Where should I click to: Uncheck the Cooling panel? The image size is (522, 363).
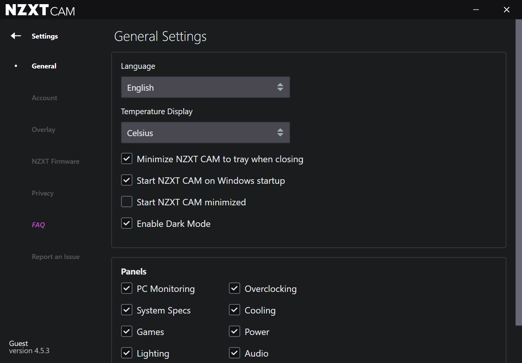(235, 310)
